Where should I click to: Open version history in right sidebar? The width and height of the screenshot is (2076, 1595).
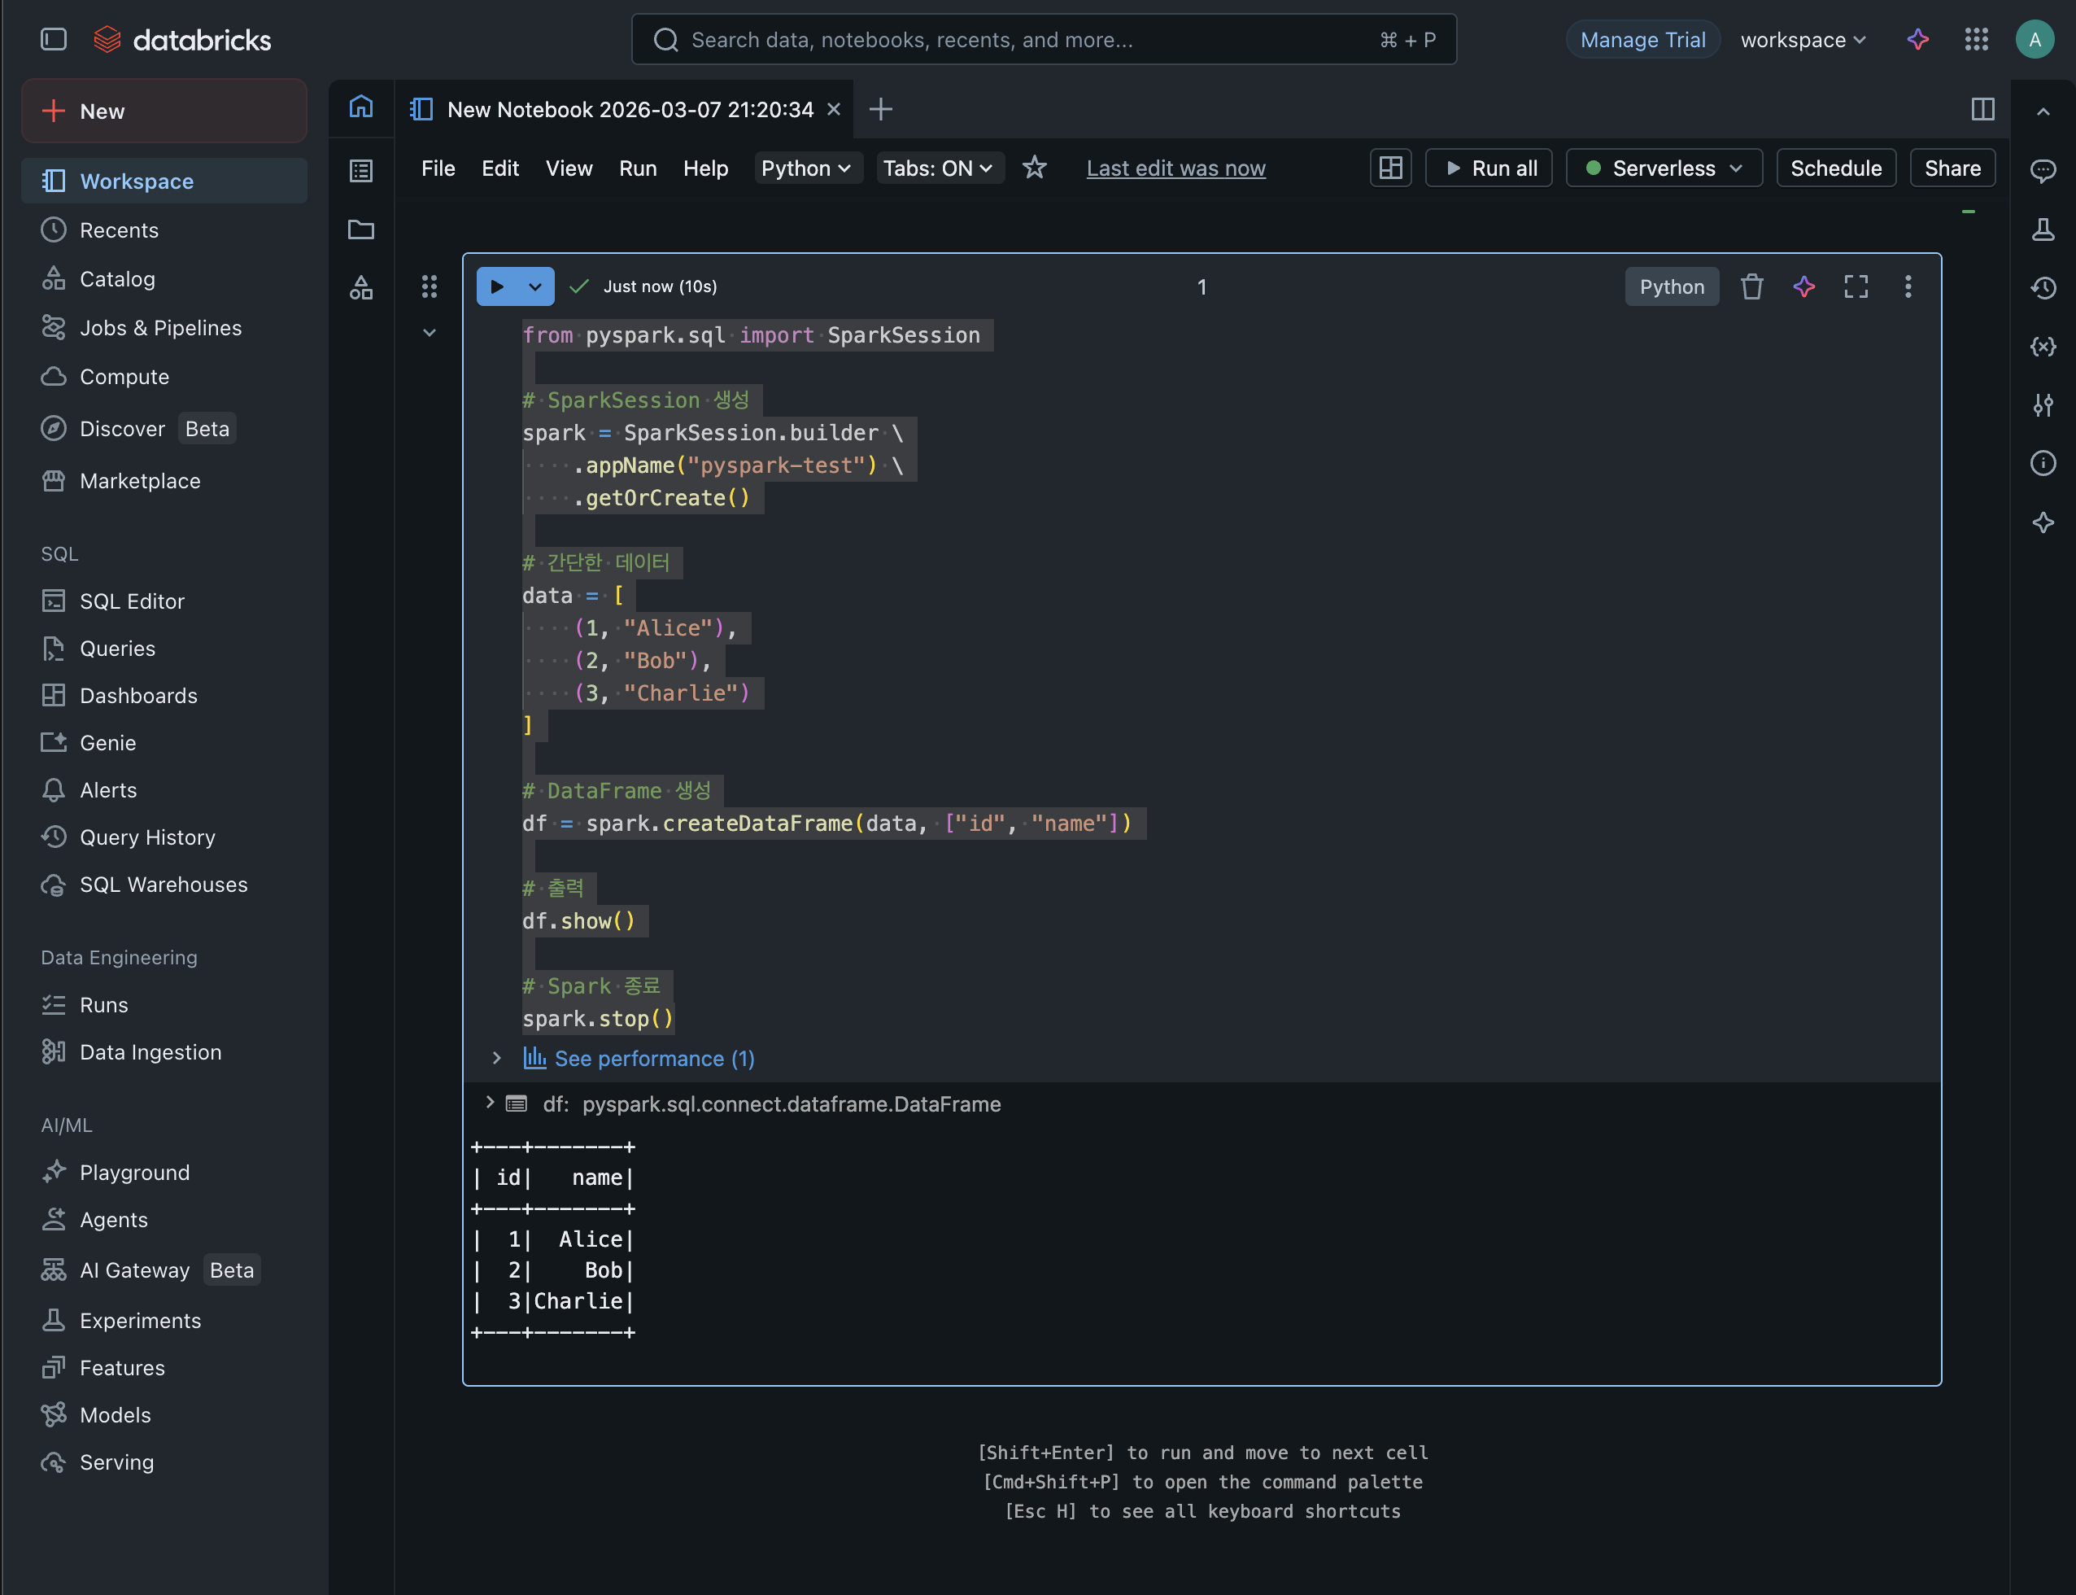click(x=2043, y=288)
